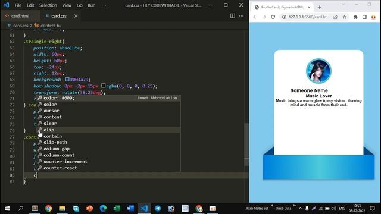The width and height of the screenshot is (381, 214).
Task: Open File Explorer from the taskbar
Action: 62,209
